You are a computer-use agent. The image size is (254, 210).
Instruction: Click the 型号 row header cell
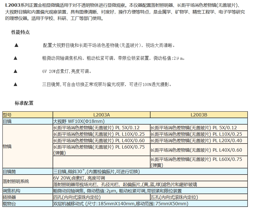[x=28, y=115]
